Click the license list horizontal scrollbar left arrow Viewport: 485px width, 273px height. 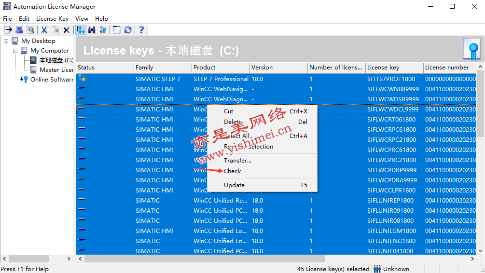[80, 259]
